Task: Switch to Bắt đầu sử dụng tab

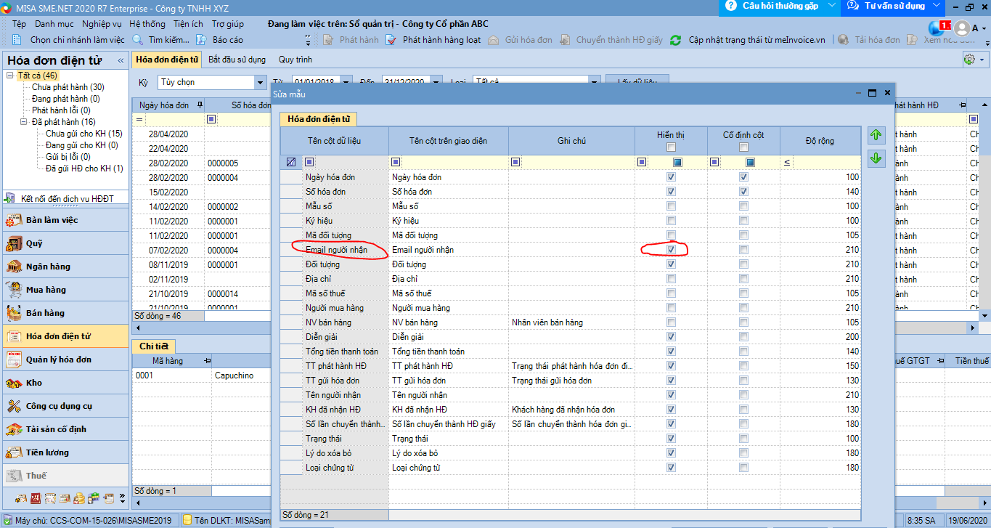Action: pos(237,60)
